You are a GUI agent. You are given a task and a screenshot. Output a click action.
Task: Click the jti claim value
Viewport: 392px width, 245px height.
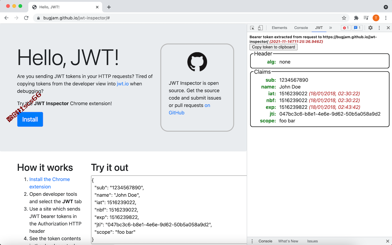(x=330, y=114)
